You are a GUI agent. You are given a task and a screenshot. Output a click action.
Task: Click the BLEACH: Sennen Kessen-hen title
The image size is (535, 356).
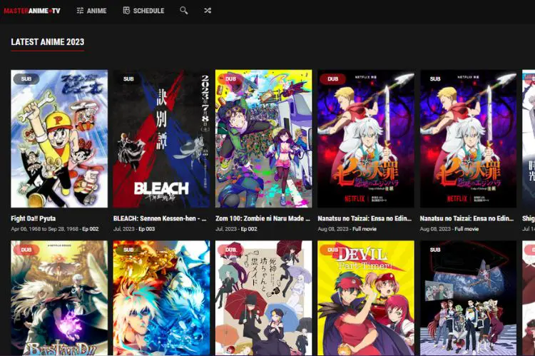click(160, 218)
